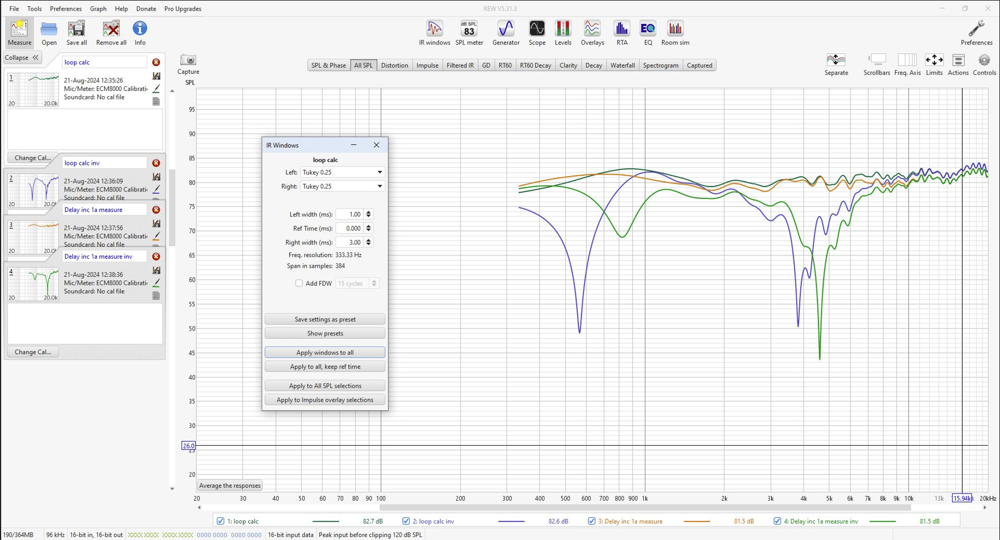
Task: Click the Show presets button
Action: pyautogui.click(x=325, y=333)
